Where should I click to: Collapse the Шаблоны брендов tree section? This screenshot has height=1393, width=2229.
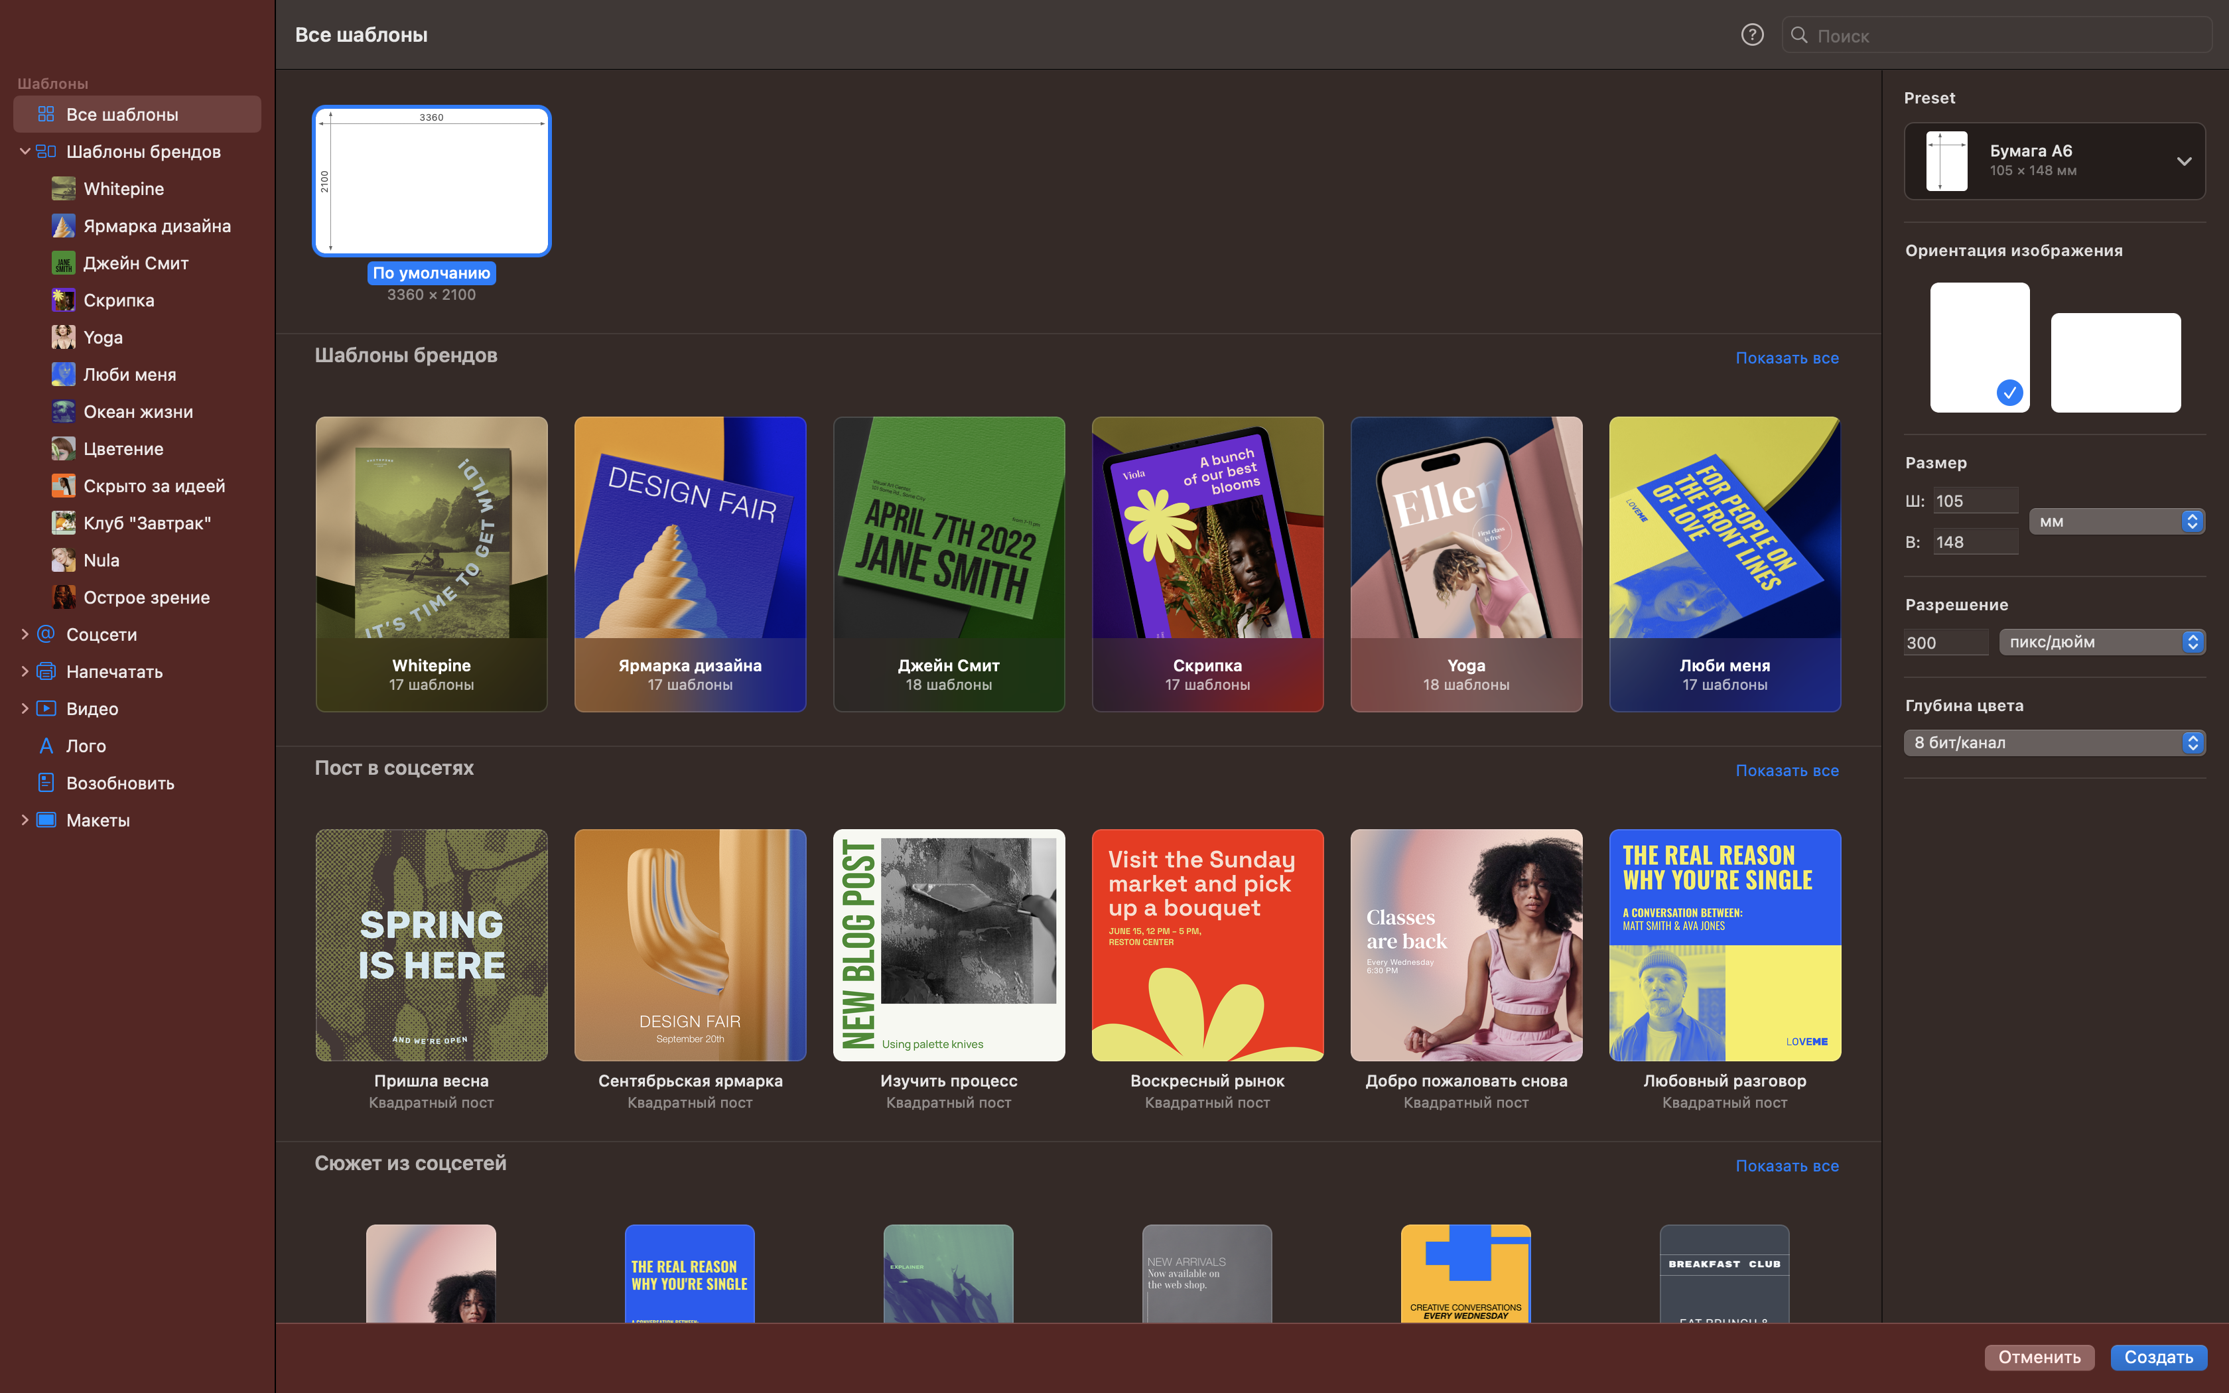25,151
